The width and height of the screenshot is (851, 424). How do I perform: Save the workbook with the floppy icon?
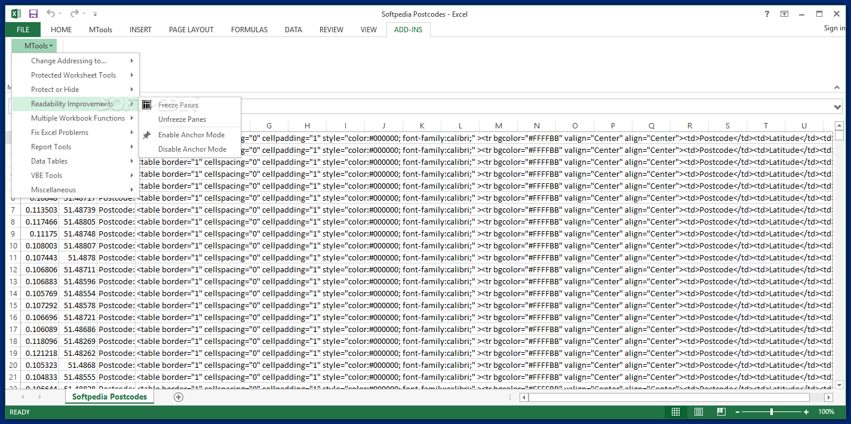click(x=33, y=13)
